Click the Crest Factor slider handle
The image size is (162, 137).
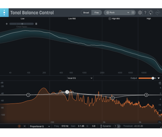(x=22, y=24)
